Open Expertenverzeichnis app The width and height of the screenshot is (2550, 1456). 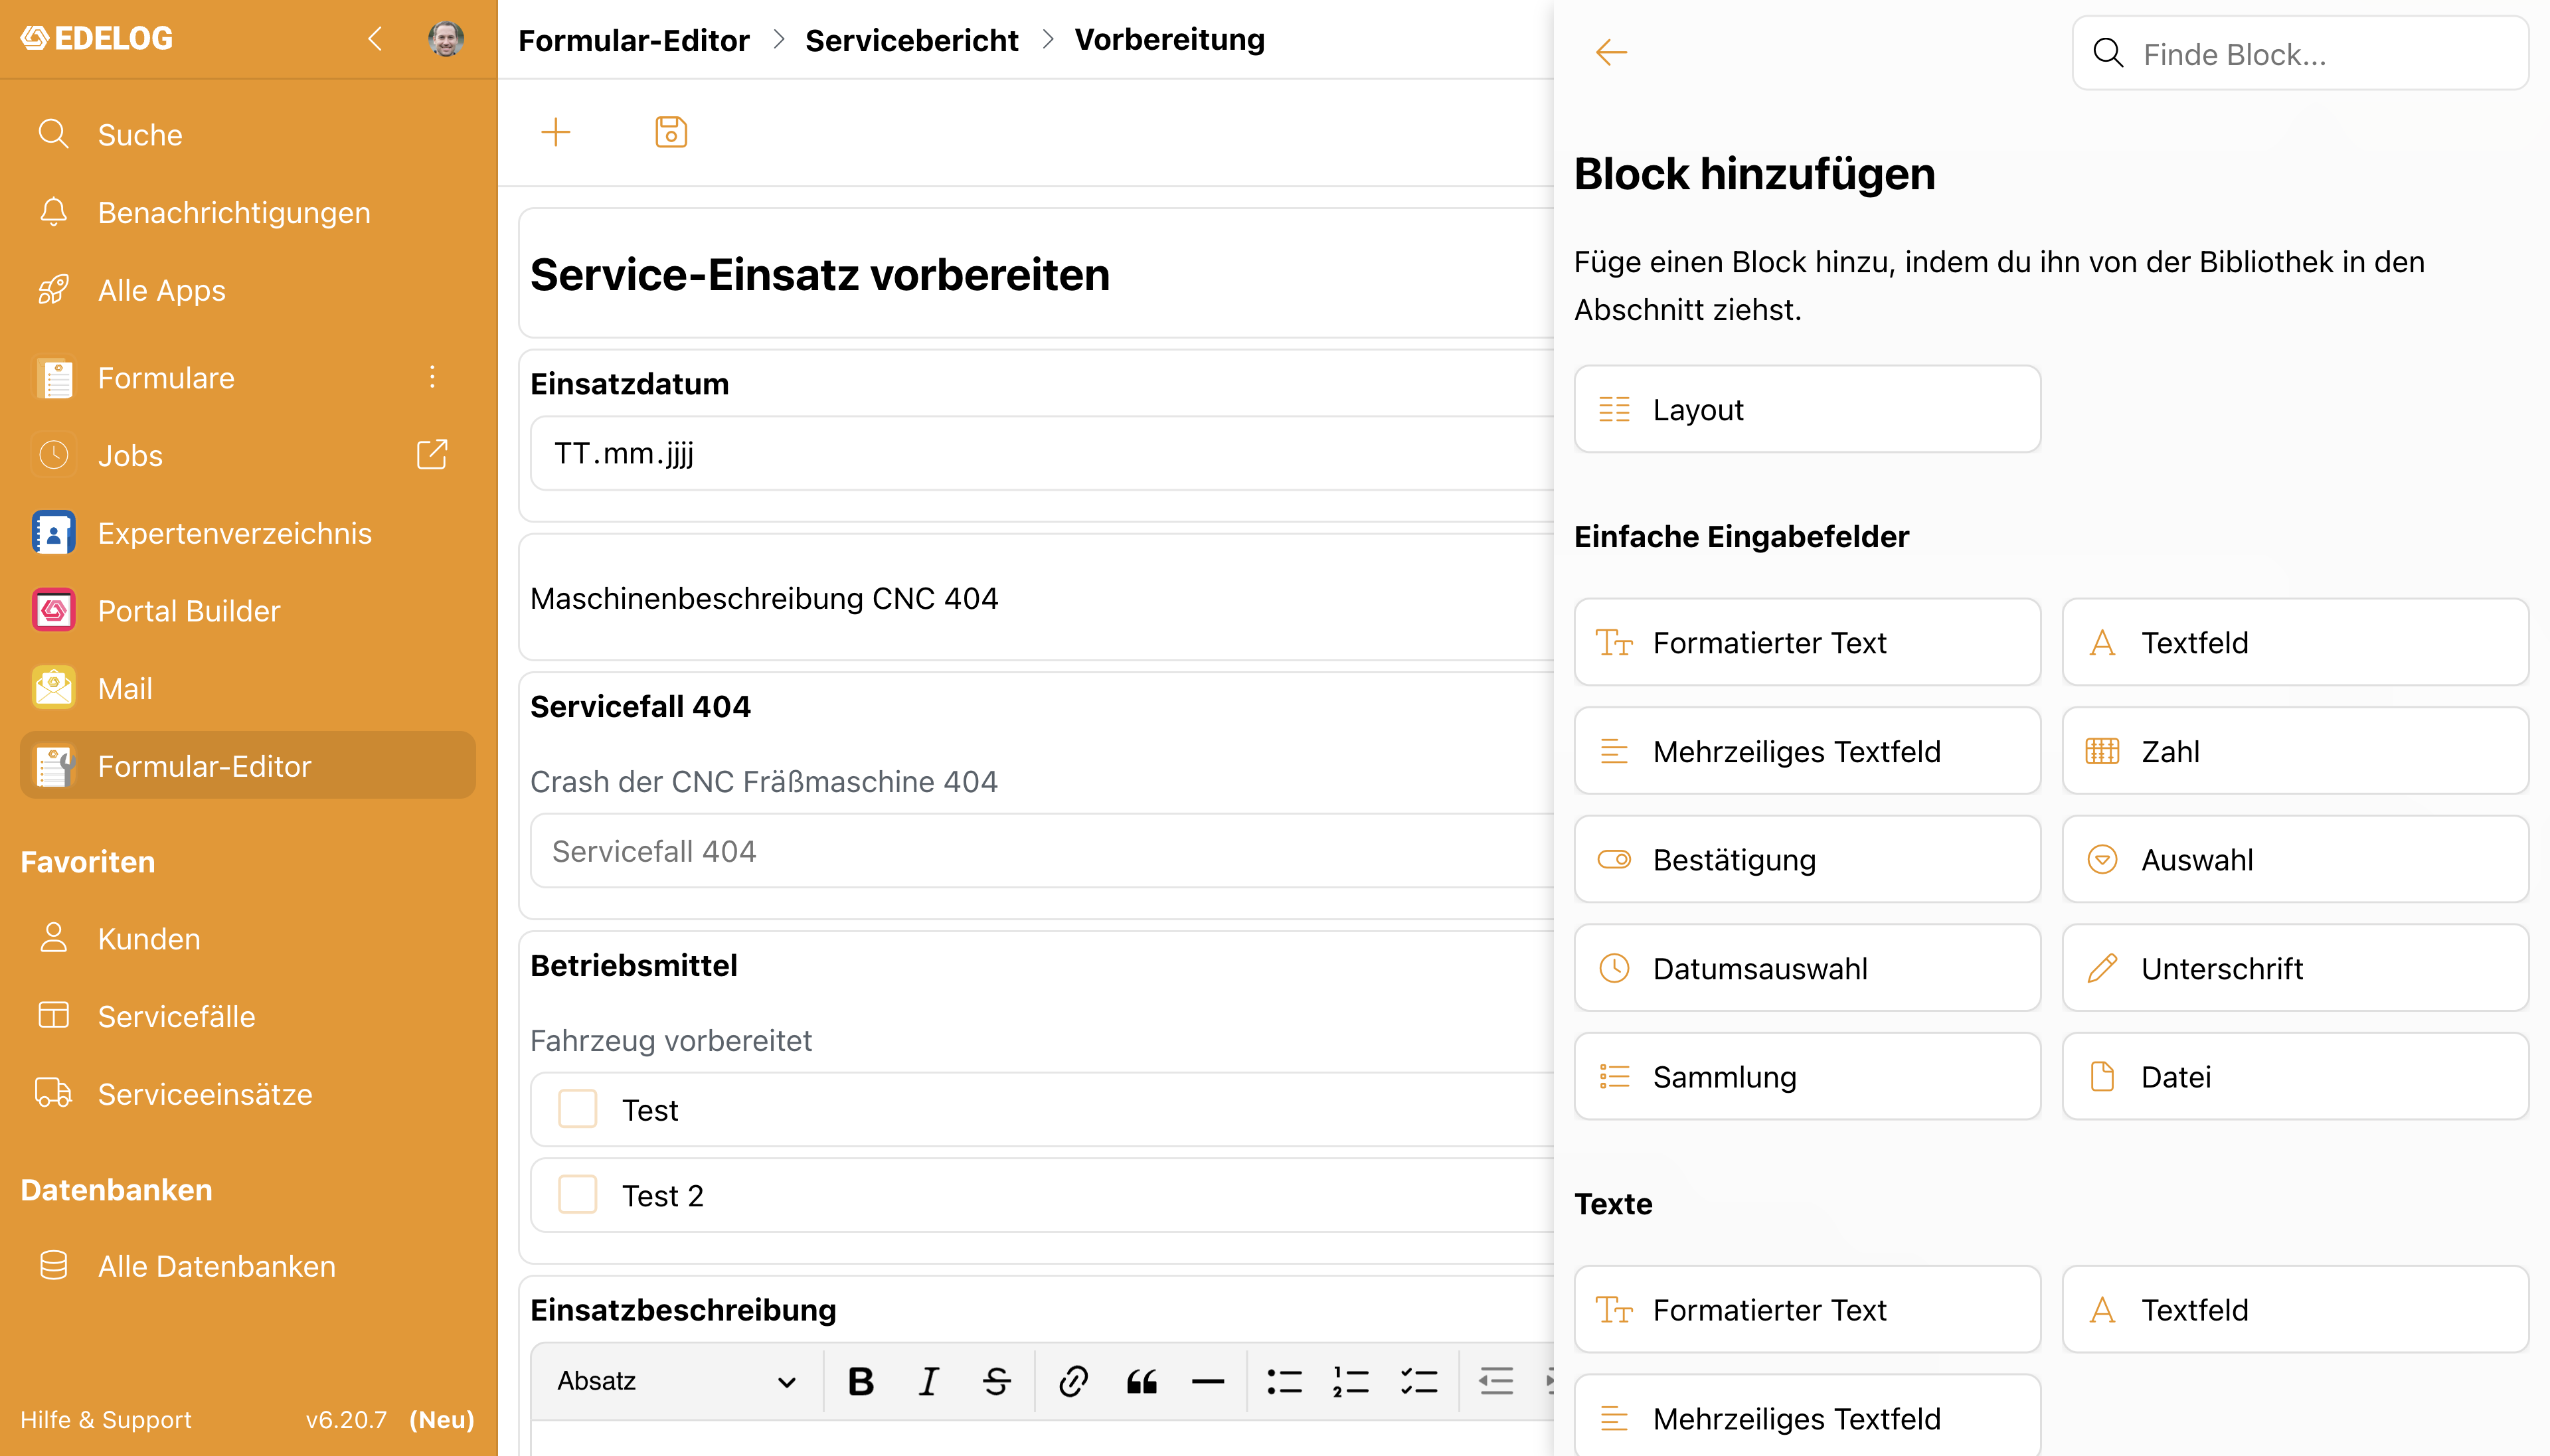[248, 533]
